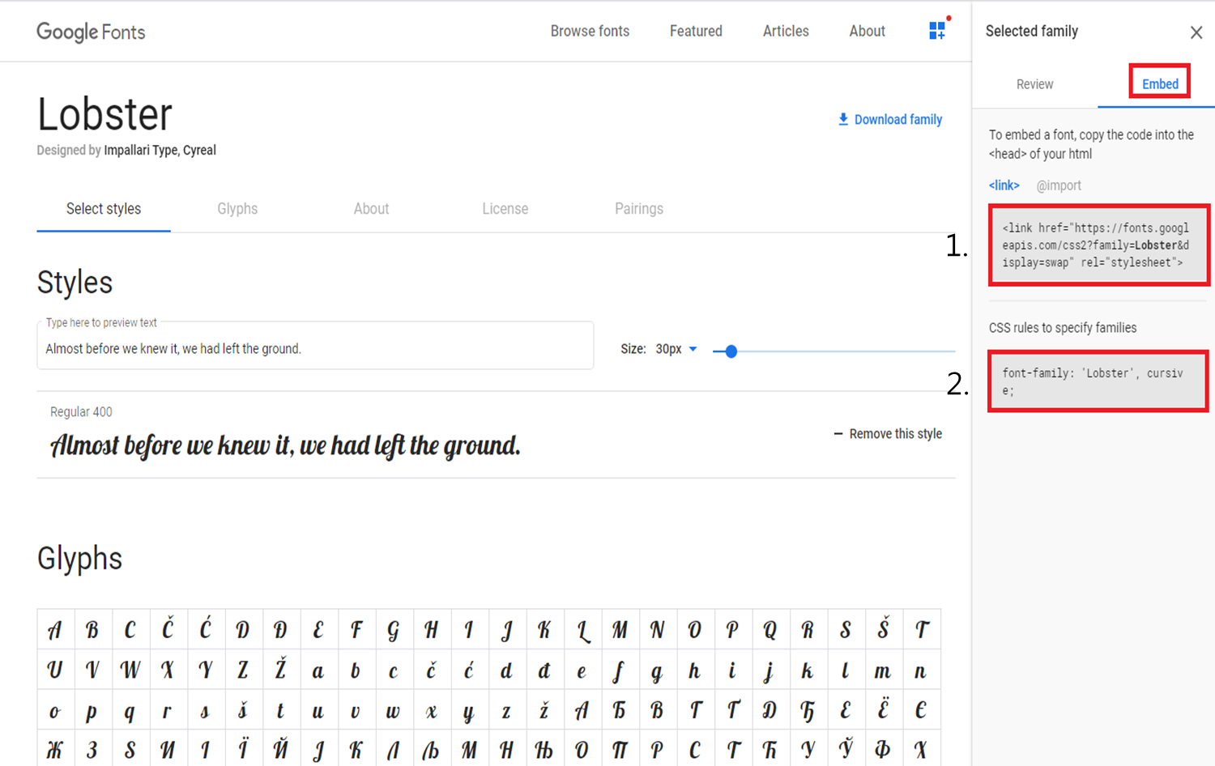Click the Cyreal designer link
The image size is (1215, 766).
(x=199, y=150)
